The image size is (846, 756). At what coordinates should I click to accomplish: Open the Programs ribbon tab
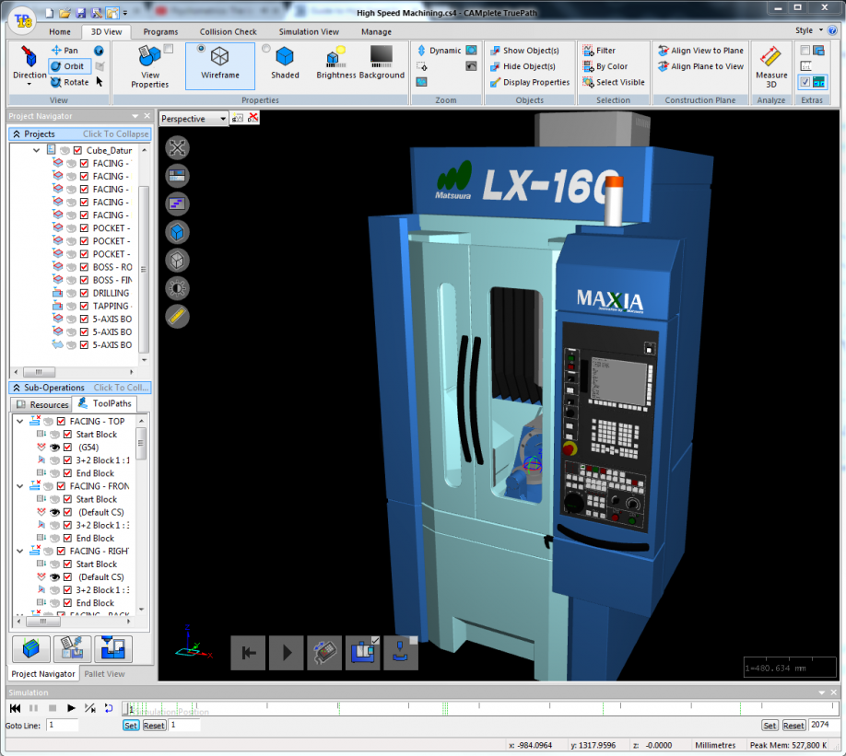pos(160,32)
